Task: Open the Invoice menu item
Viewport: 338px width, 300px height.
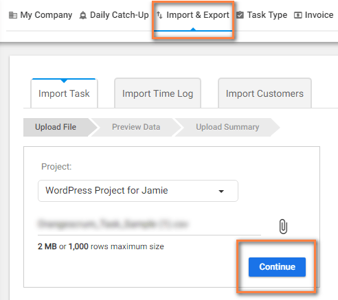Action: (314, 15)
